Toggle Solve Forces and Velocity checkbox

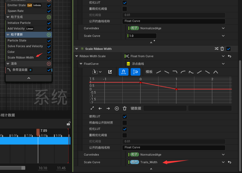[49, 46]
